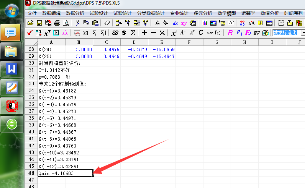Click cell reading C=1.0142不好
Viewport: 305px width, 188px height.
[x=54, y=70]
